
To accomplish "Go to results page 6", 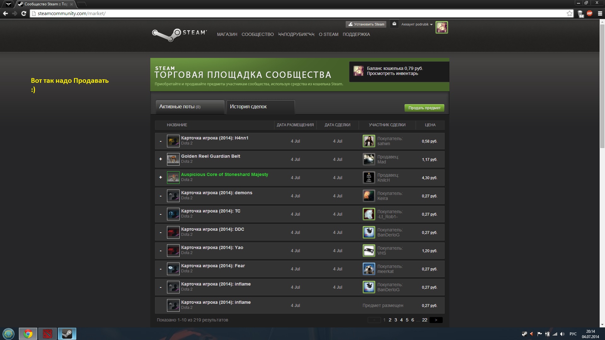I will point(412,320).
